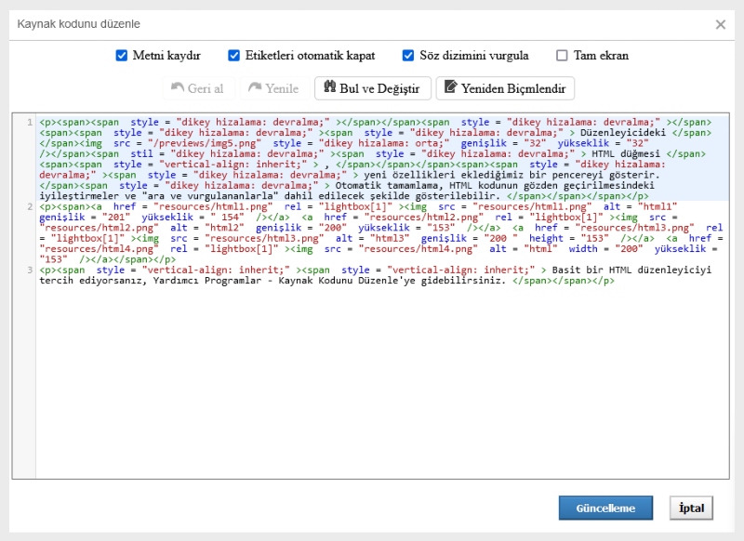Screen dimensions: 744x541
Task: Click the "resources/html4.png" src value
Action: coord(418,249)
